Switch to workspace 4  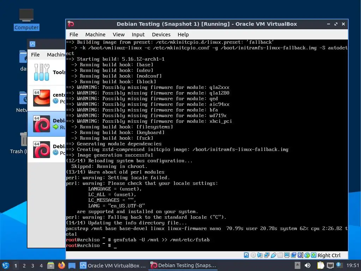[x=41, y=265]
